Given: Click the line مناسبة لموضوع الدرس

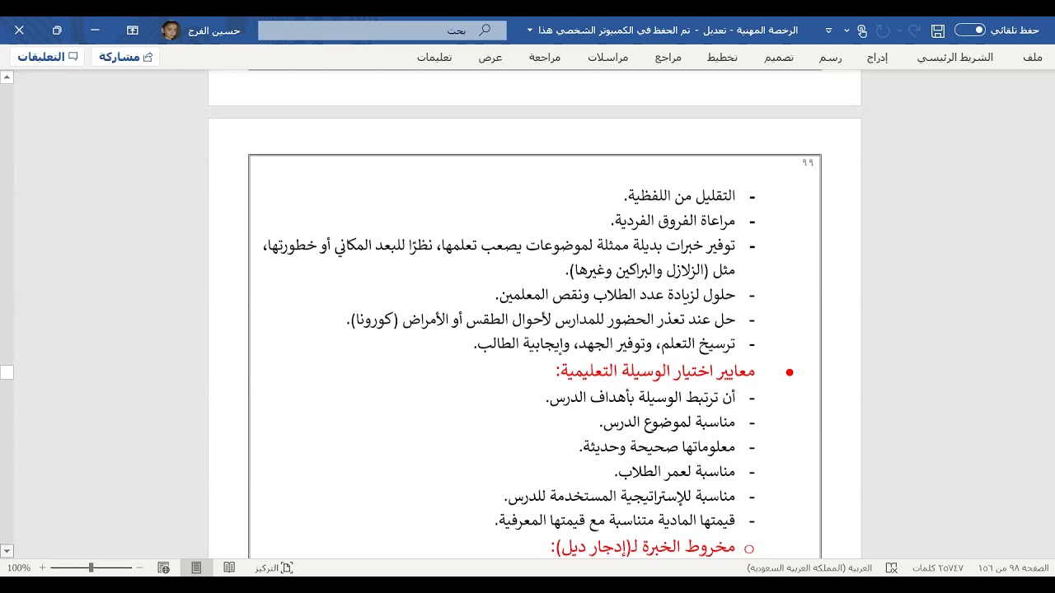Looking at the screenshot, I should point(667,423).
